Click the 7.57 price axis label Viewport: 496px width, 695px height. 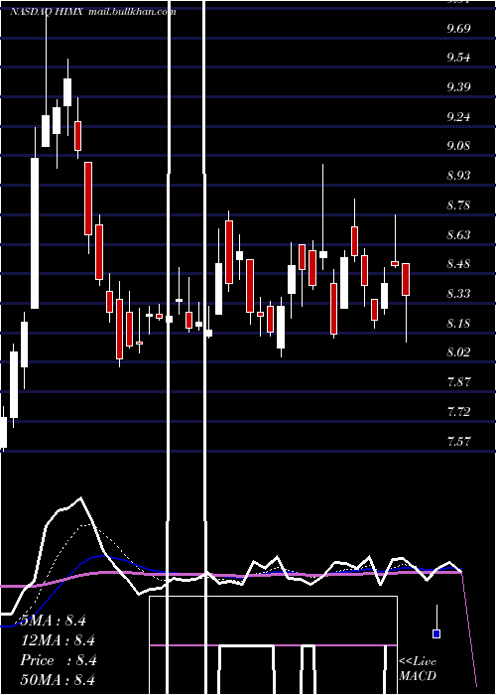click(x=458, y=442)
